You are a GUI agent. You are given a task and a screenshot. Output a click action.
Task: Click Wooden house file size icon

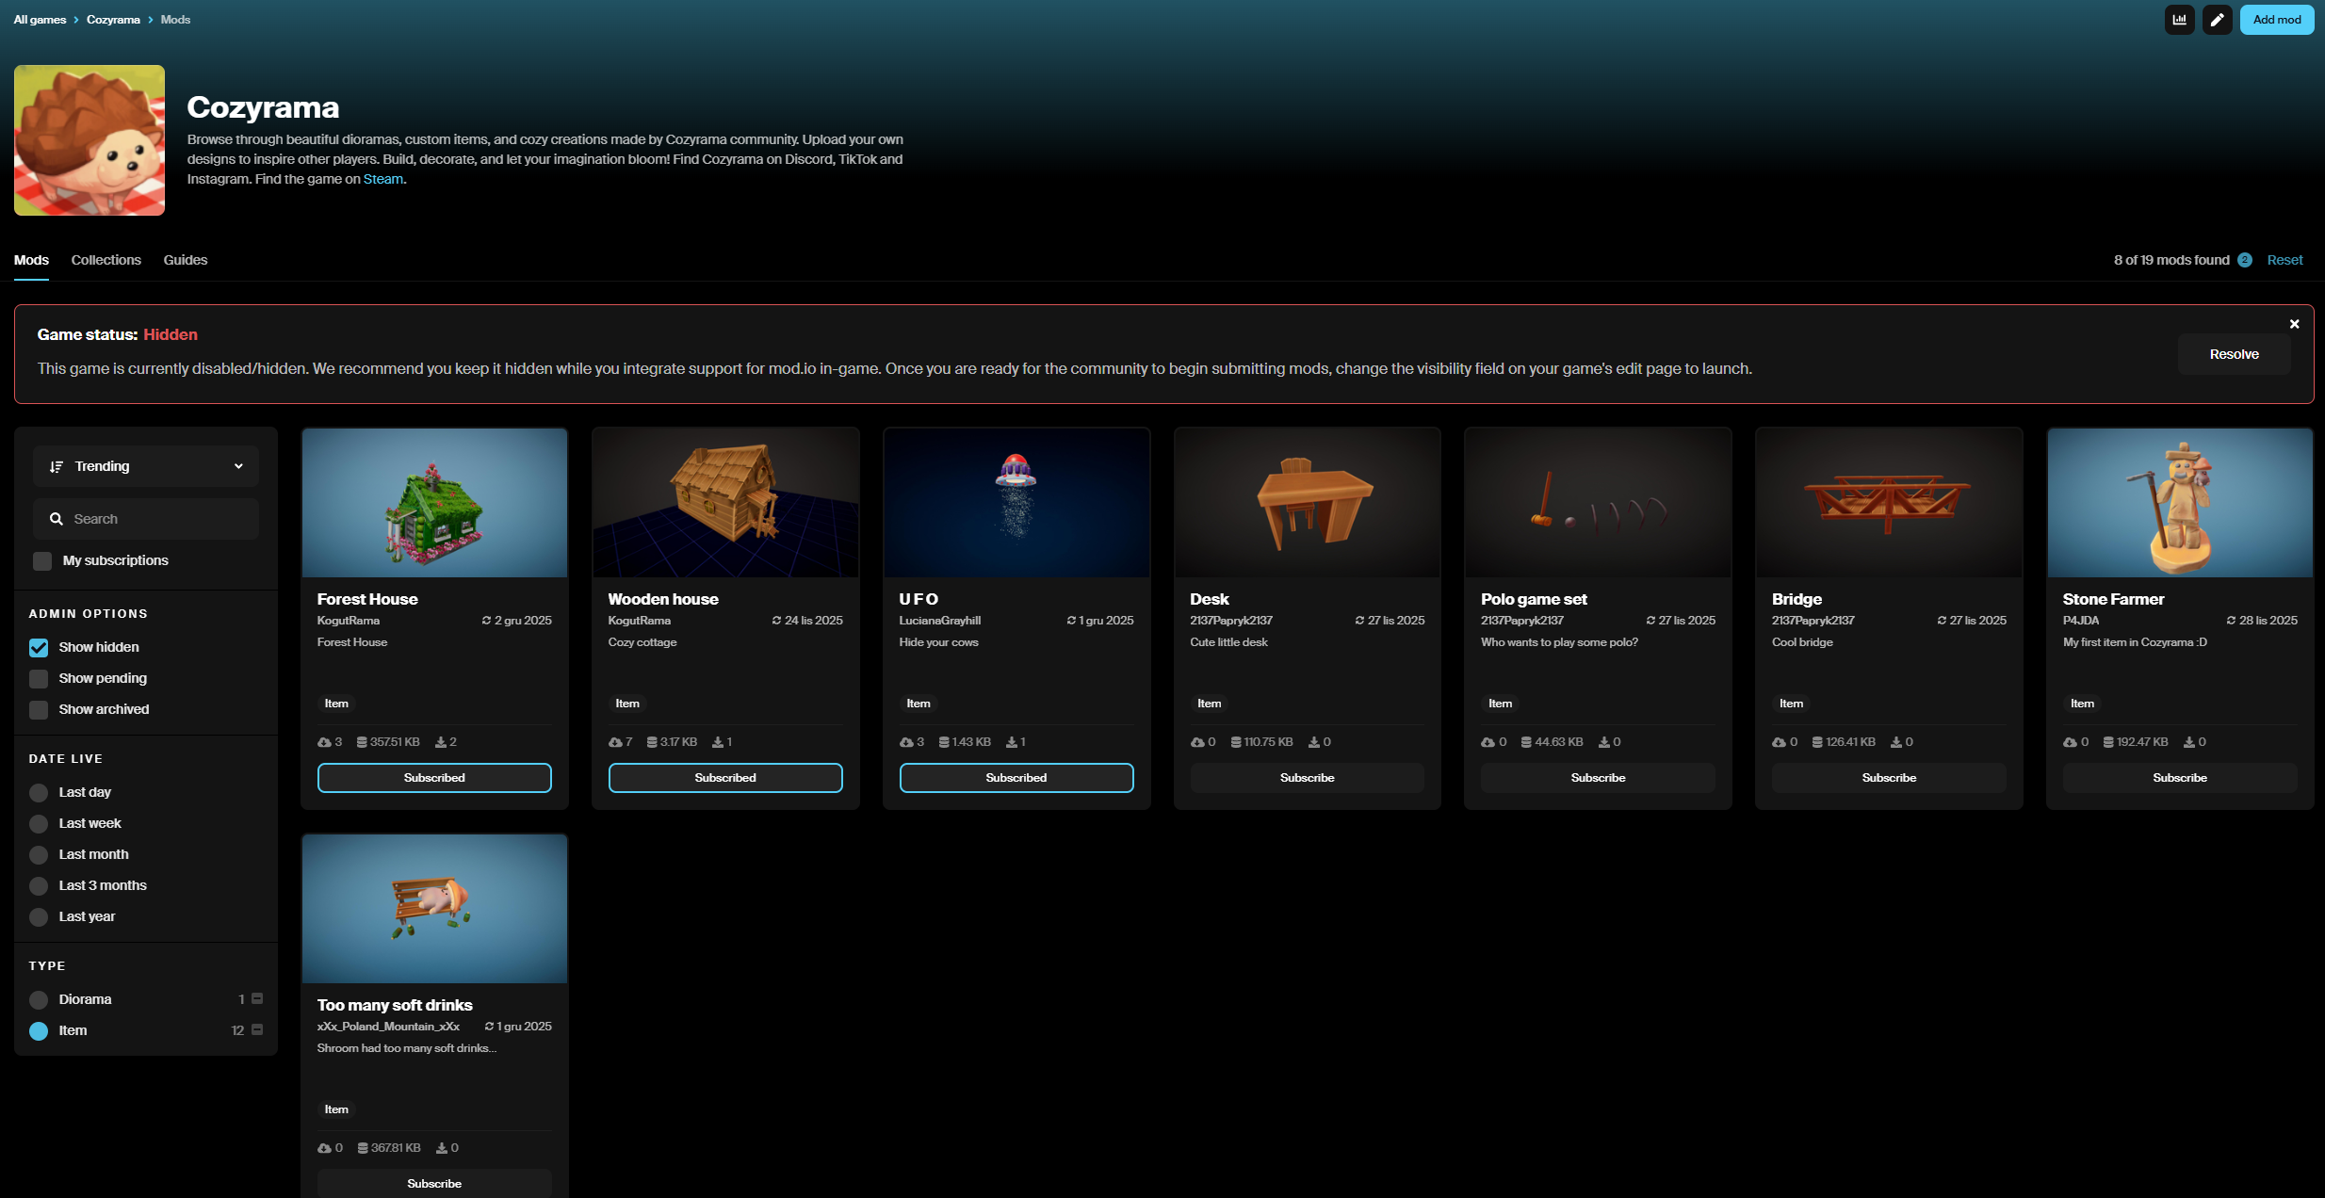[x=652, y=742]
